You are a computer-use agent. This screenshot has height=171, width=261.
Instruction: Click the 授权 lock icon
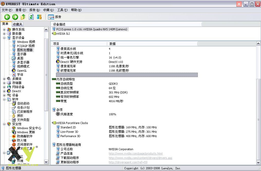[x=14, y=116]
